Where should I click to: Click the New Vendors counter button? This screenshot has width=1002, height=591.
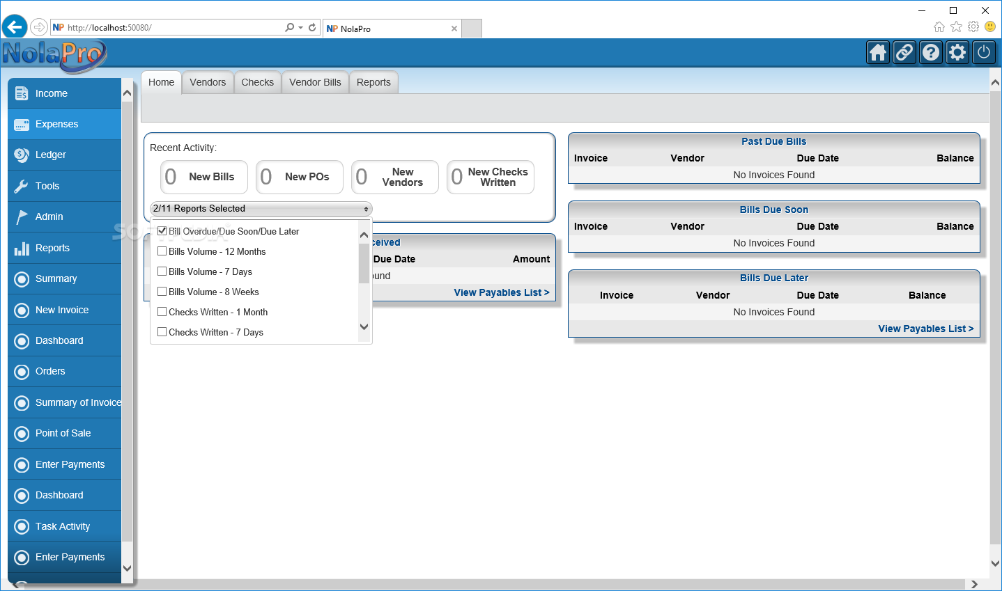[395, 177]
